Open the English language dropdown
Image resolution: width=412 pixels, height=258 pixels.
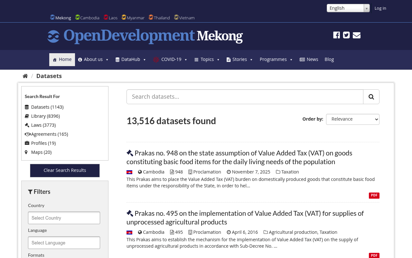348,8
